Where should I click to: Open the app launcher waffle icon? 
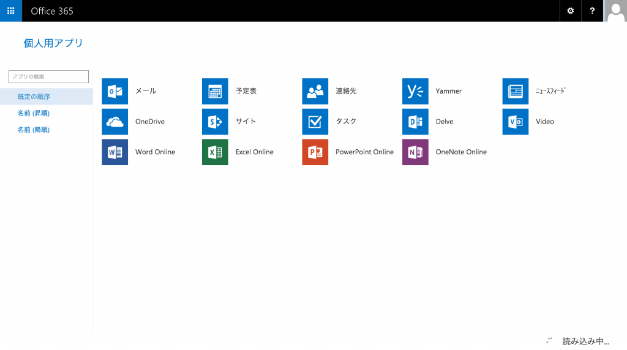click(x=11, y=11)
